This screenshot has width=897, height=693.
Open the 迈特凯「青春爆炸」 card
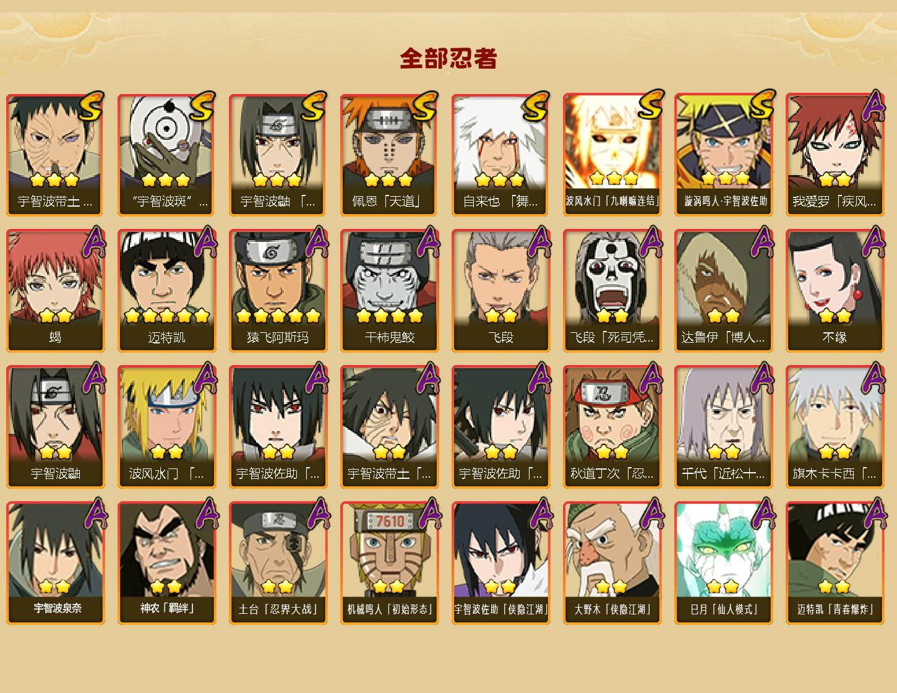[x=835, y=563]
